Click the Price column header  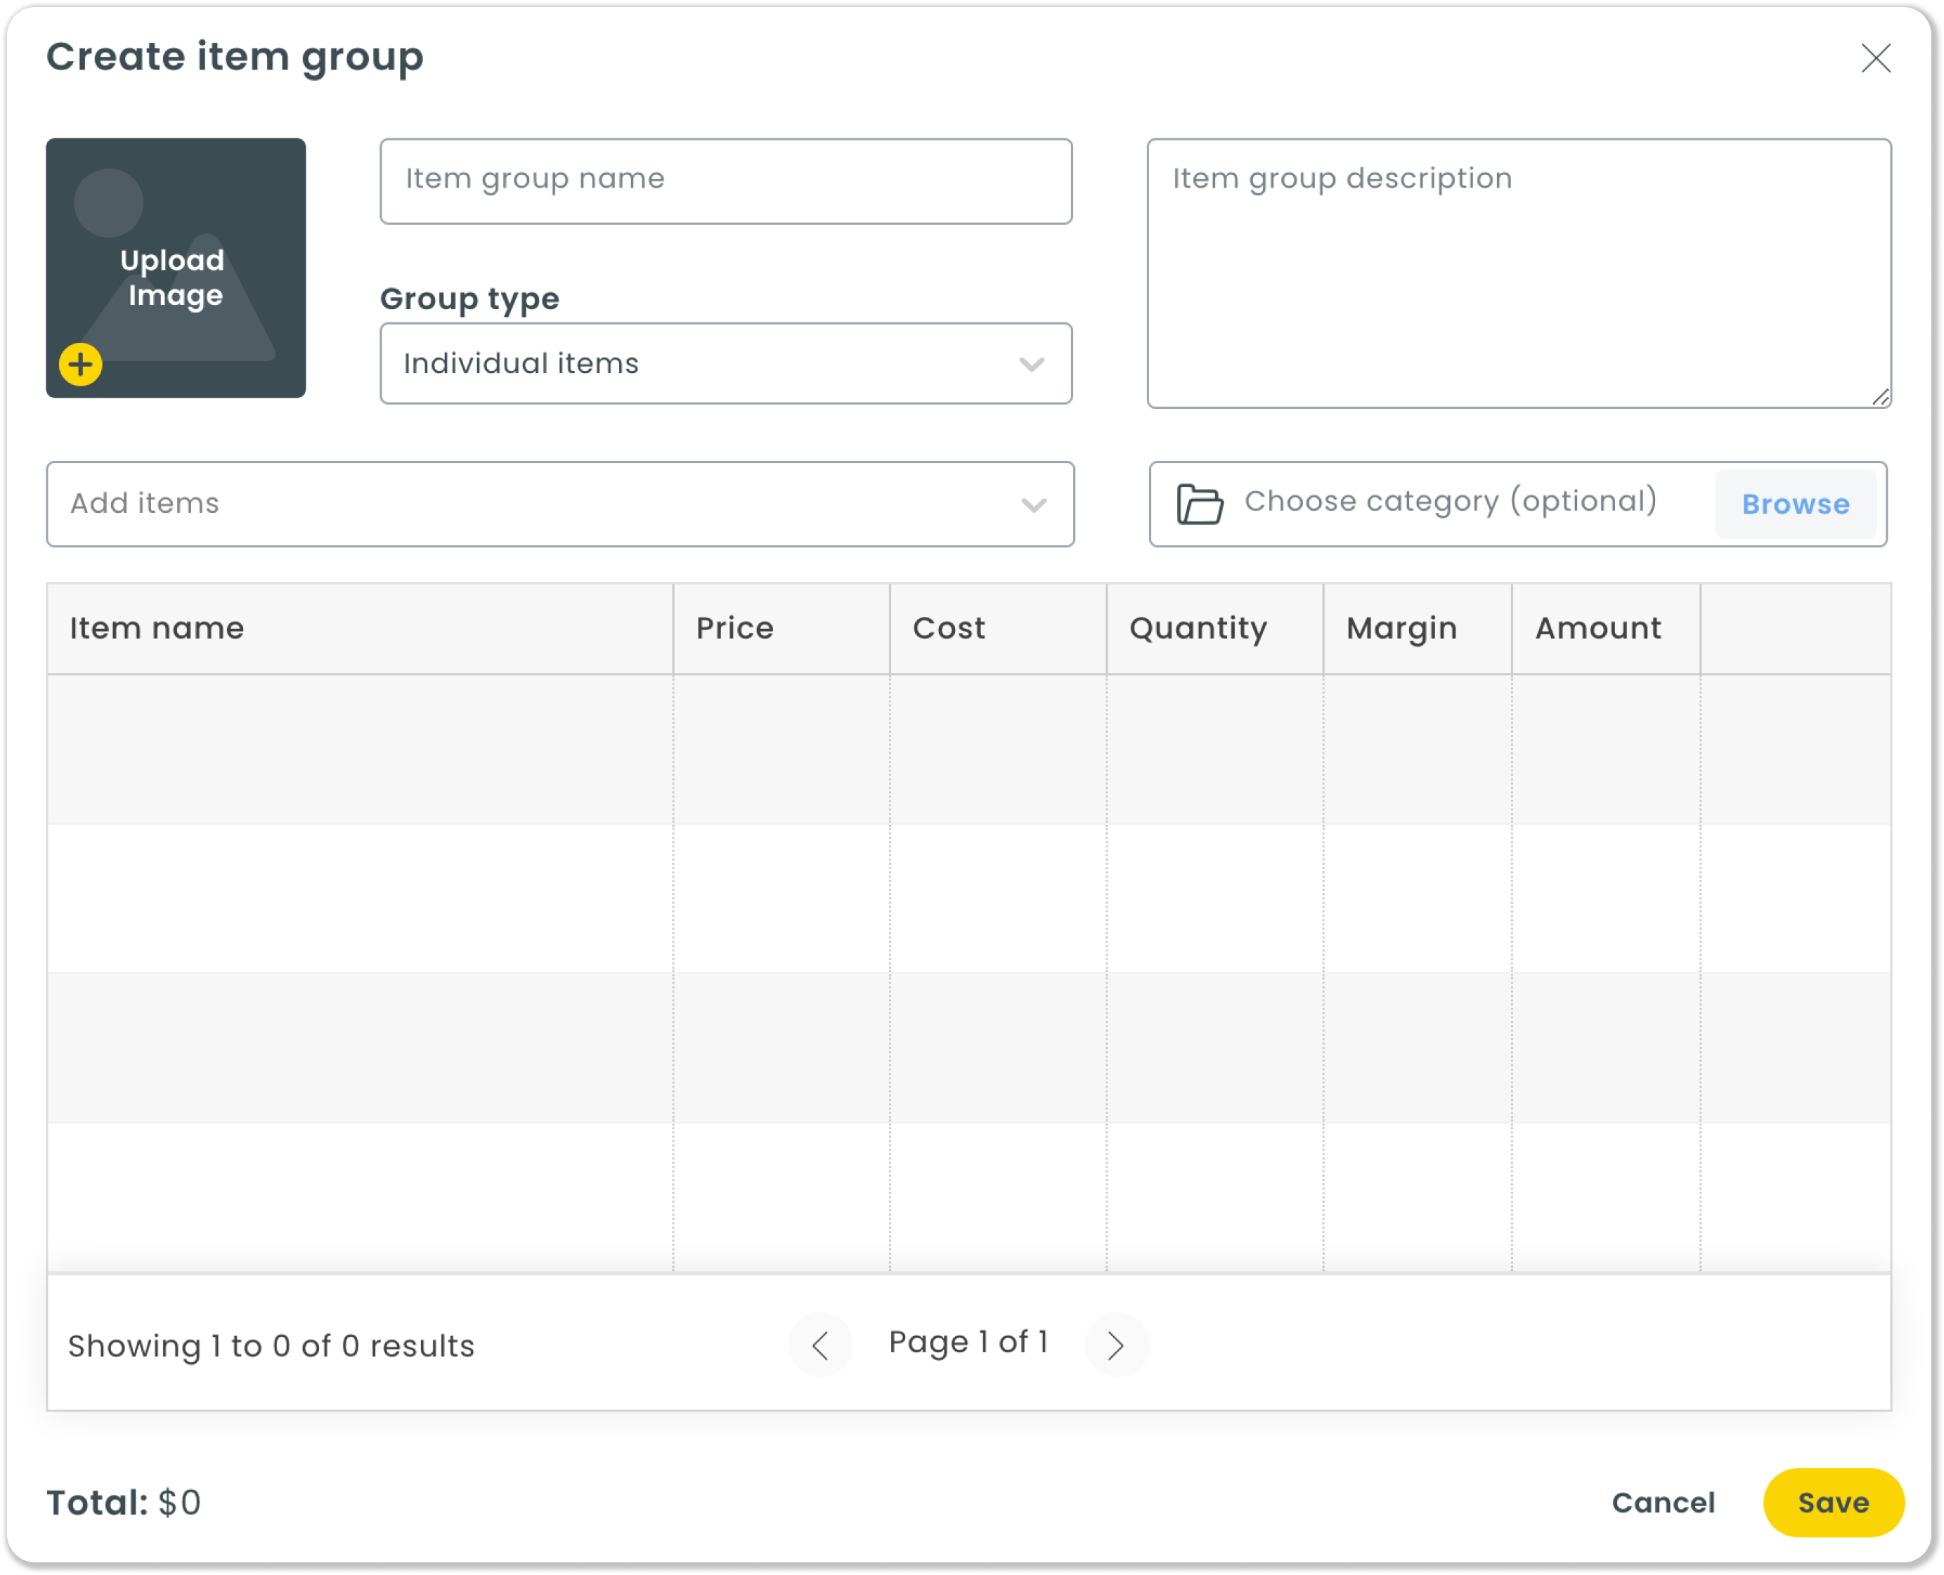734,628
